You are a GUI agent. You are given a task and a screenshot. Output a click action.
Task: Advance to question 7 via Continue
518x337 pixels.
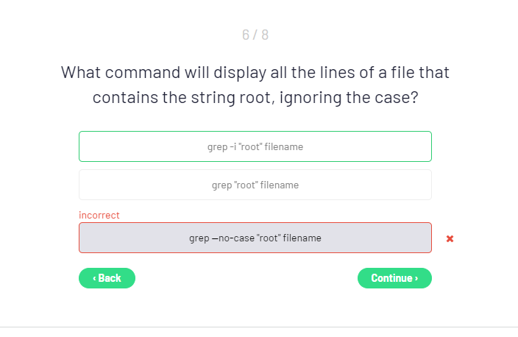[x=394, y=278]
